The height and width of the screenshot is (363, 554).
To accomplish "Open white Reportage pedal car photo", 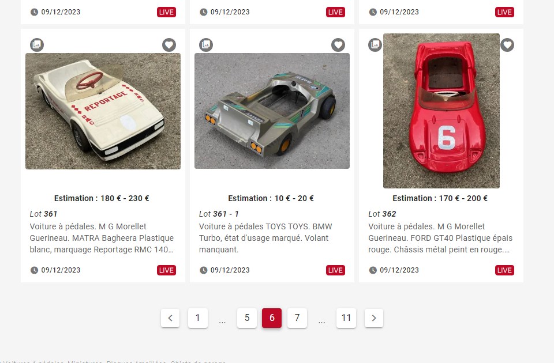I will 103,111.
